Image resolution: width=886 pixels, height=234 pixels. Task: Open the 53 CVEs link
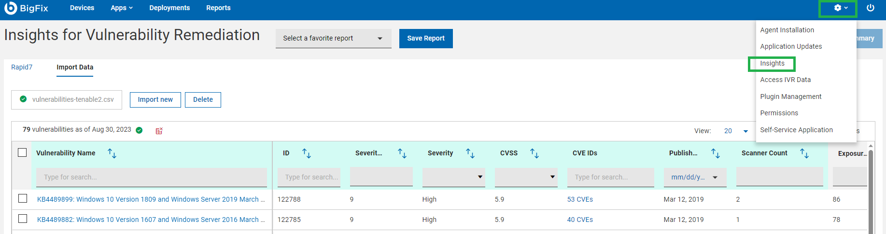tap(580, 199)
